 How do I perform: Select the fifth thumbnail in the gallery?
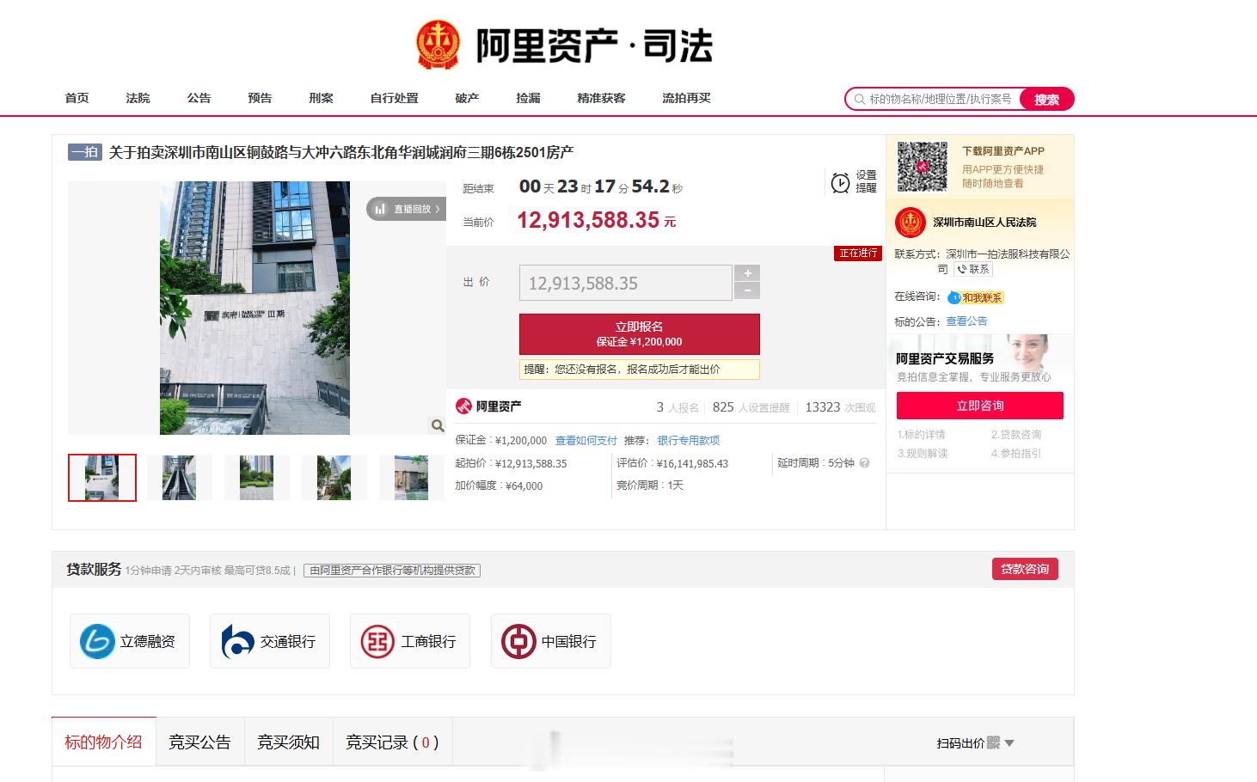[412, 478]
